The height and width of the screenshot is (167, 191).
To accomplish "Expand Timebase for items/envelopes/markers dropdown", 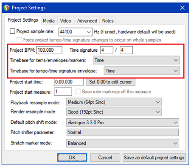I will (136, 60).
